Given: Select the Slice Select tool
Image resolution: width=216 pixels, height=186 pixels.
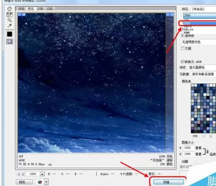Looking at the screenshot, I should coord(10,14).
